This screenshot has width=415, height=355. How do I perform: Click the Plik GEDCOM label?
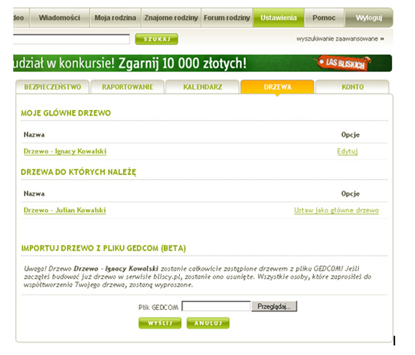coord(158,307)
